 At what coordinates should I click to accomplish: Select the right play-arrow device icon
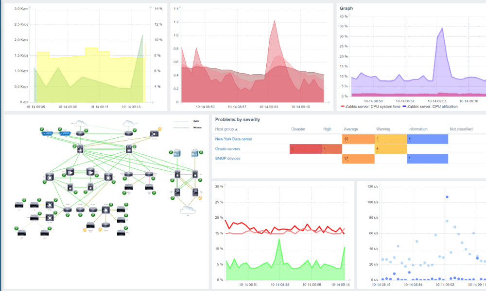[90, 172]
